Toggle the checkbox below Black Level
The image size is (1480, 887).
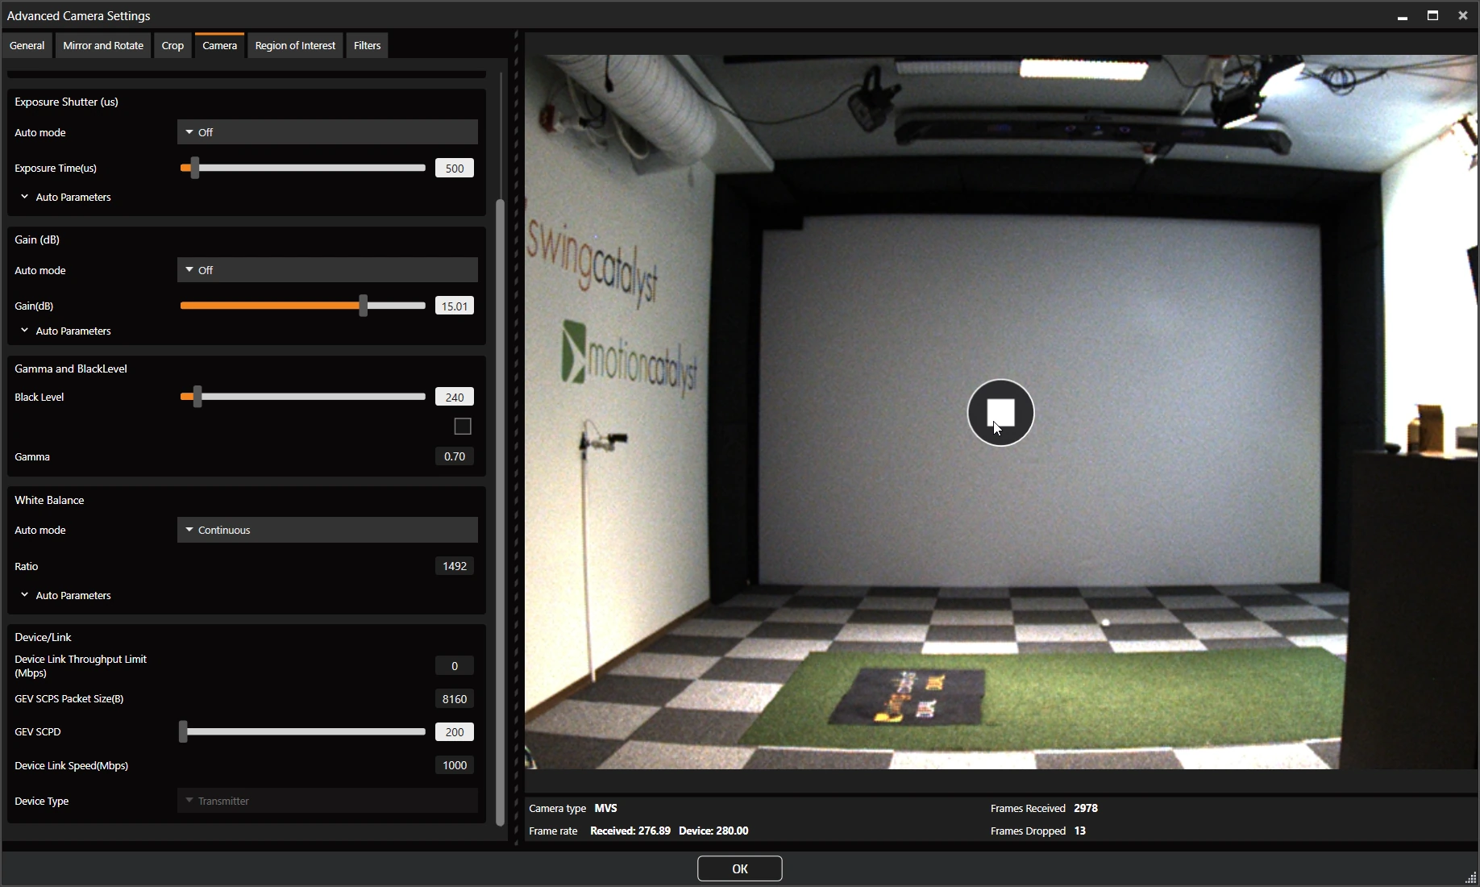tap(463, 426)
